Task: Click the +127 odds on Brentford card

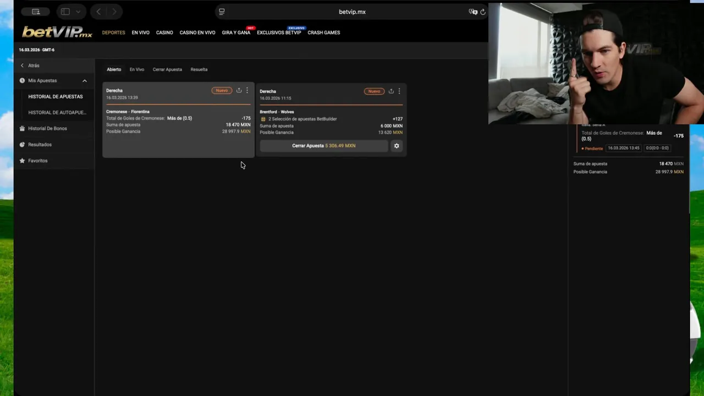Action: (x=398, y=119)
